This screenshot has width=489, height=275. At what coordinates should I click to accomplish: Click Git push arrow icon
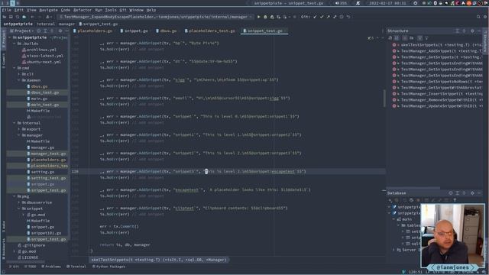[x=328, y=17]
